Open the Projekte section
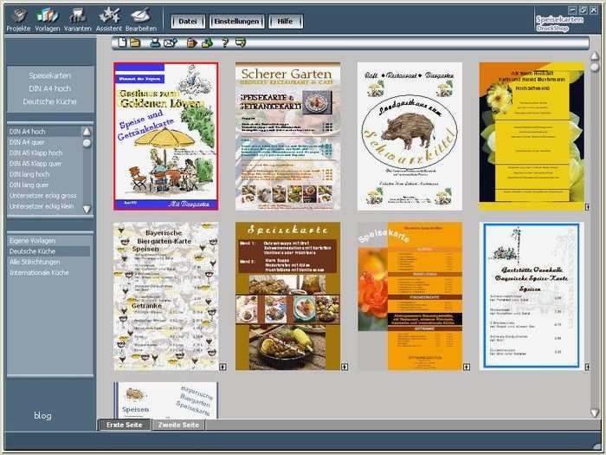 (18, 19)
